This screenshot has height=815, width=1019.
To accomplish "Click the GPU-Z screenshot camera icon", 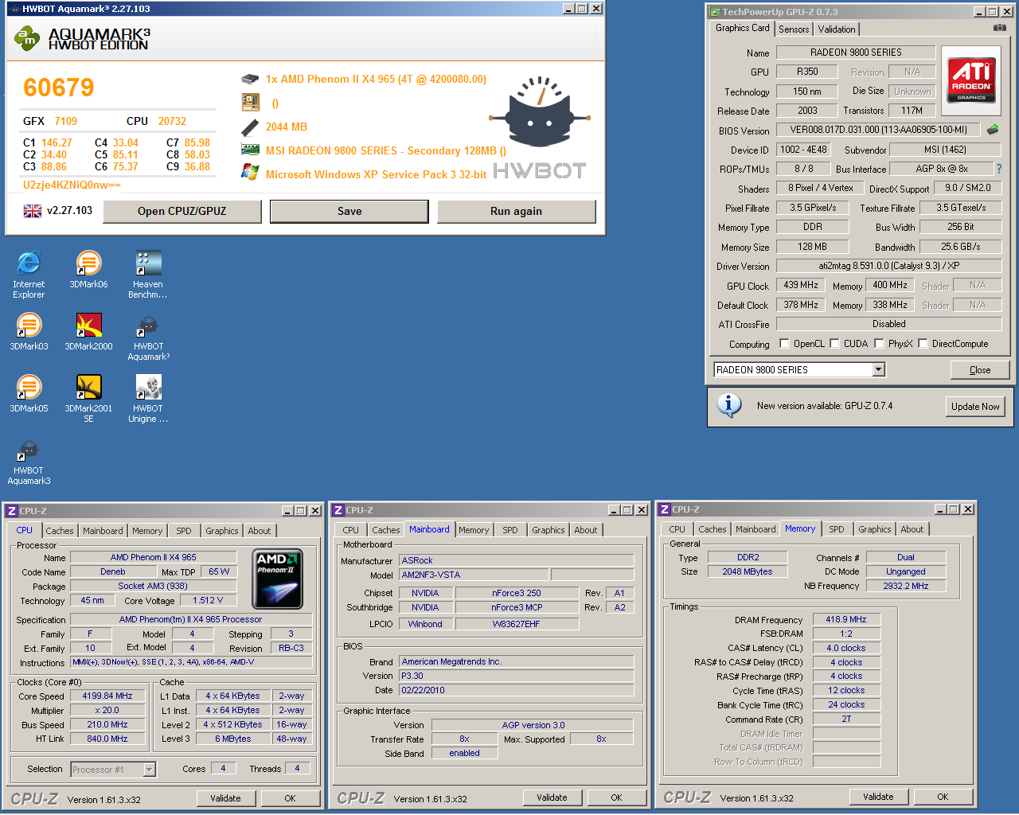I will pyautogui.click(x=1000, y=28).
